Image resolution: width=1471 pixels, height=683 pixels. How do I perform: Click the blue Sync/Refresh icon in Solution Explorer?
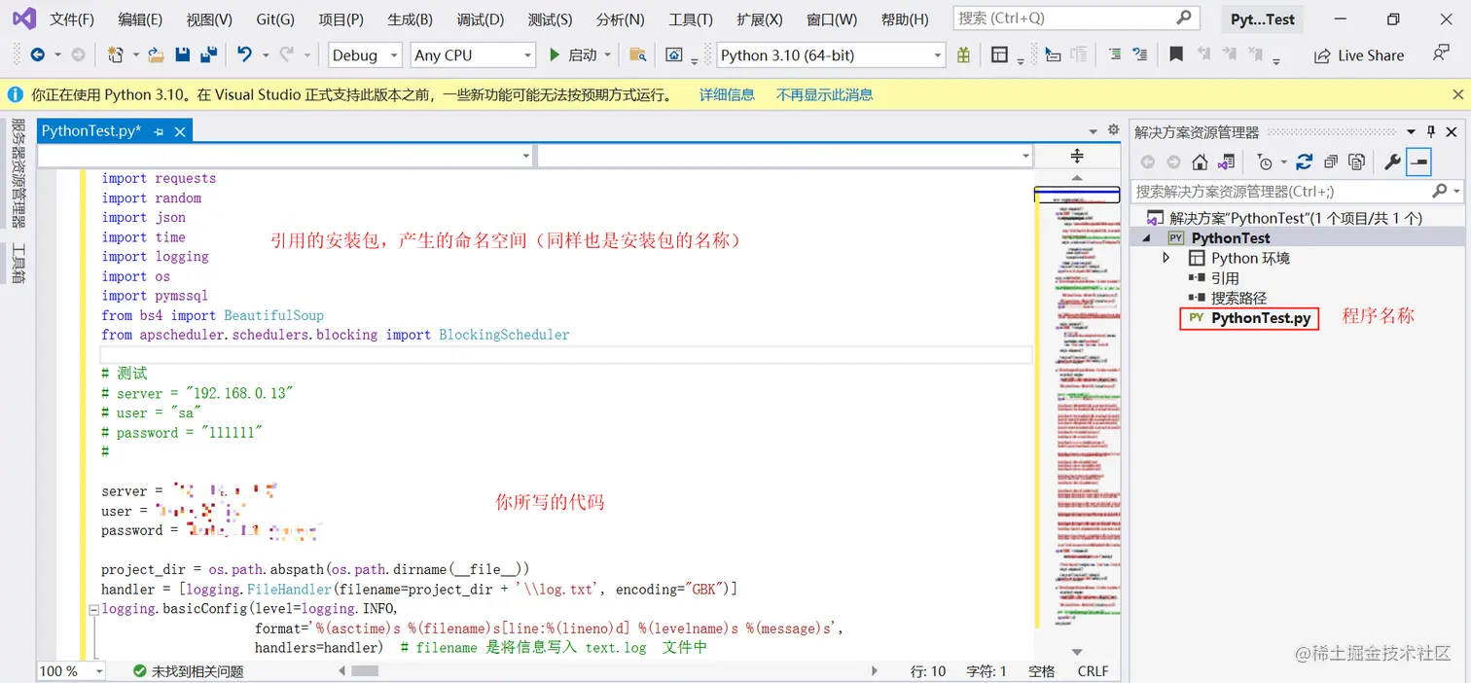[1305, 162]
